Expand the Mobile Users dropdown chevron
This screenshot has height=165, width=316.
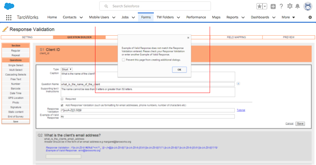(114, 18)
